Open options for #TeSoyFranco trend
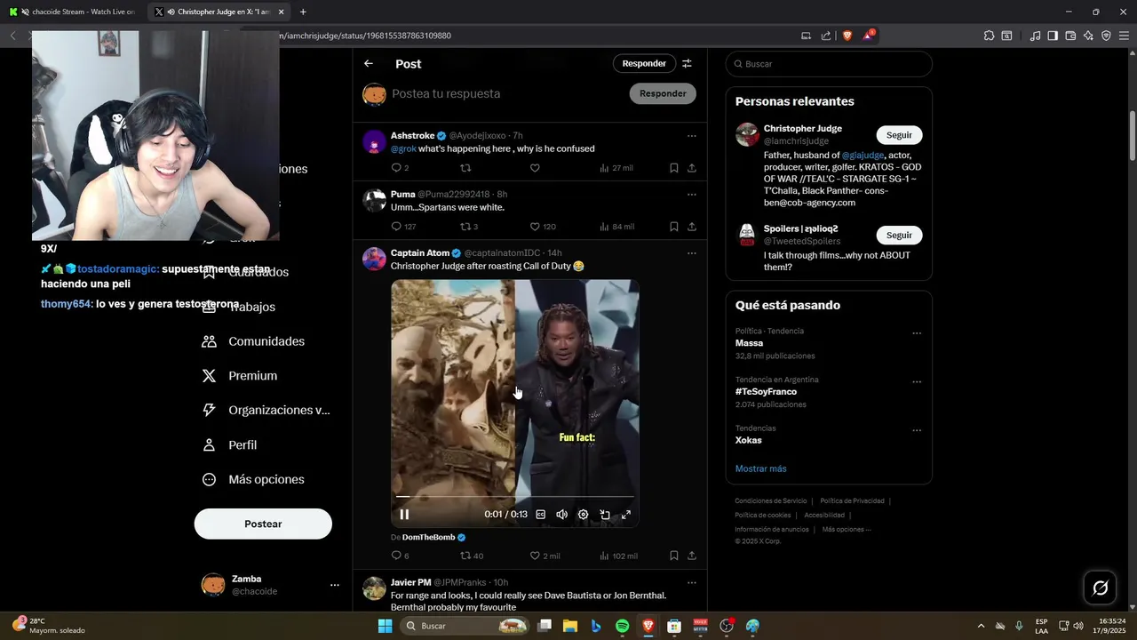The height and width of the screenshot is (640, 1137). point(917,382)
